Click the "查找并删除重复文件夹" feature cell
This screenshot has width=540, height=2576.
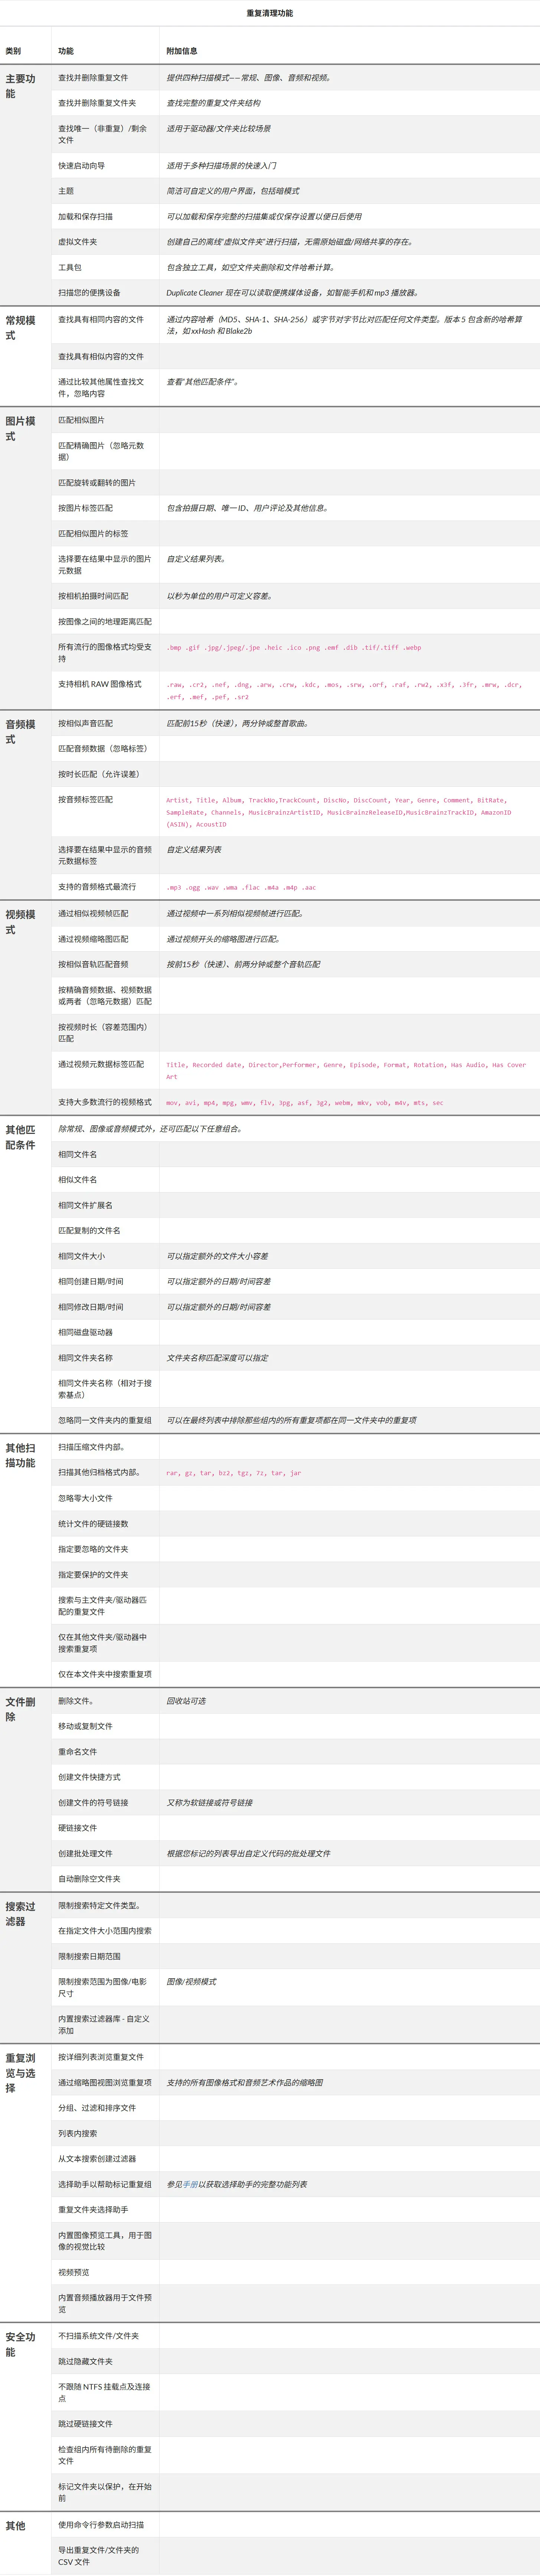click(x=105, y=103)
